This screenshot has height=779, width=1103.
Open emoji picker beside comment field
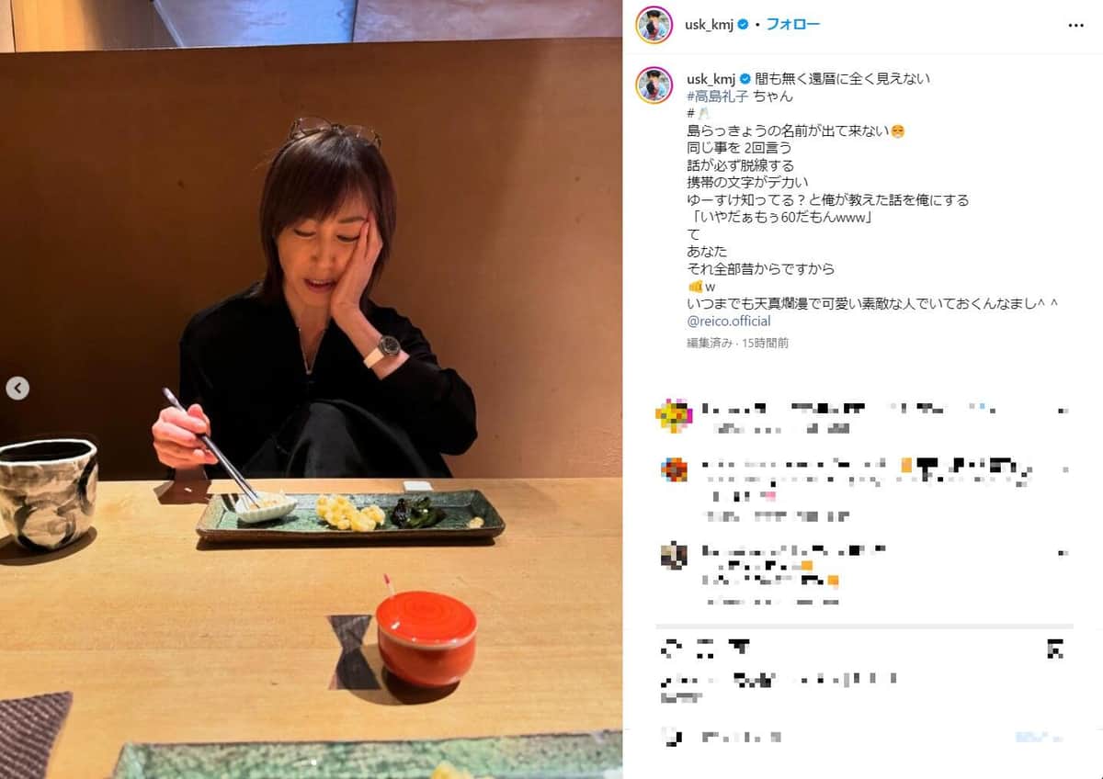click(673, 737)
